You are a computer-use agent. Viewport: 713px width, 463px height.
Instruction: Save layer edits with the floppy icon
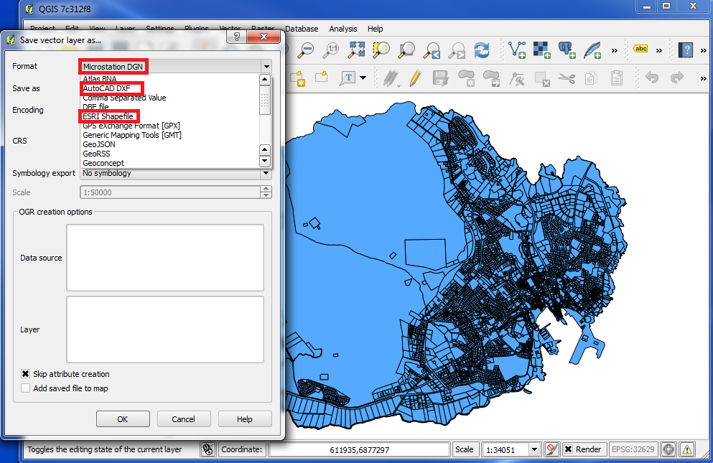[440, 78]
